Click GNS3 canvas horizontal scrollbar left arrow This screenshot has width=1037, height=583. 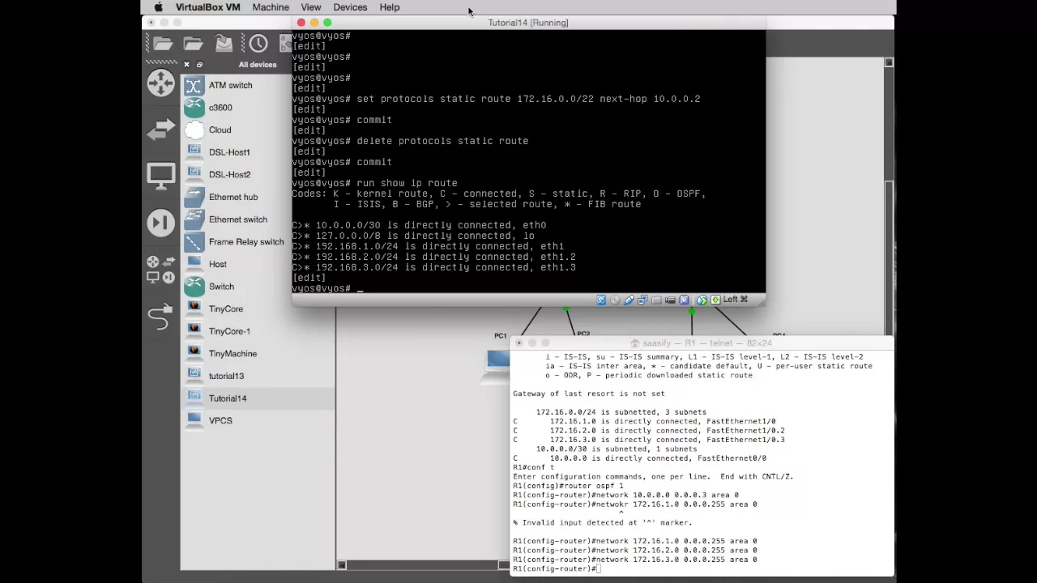pos(341,565)
